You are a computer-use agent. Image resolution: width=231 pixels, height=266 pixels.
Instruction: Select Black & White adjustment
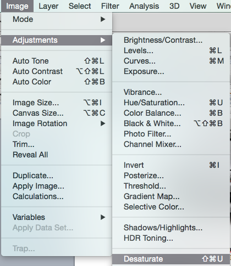coord(171,123)
